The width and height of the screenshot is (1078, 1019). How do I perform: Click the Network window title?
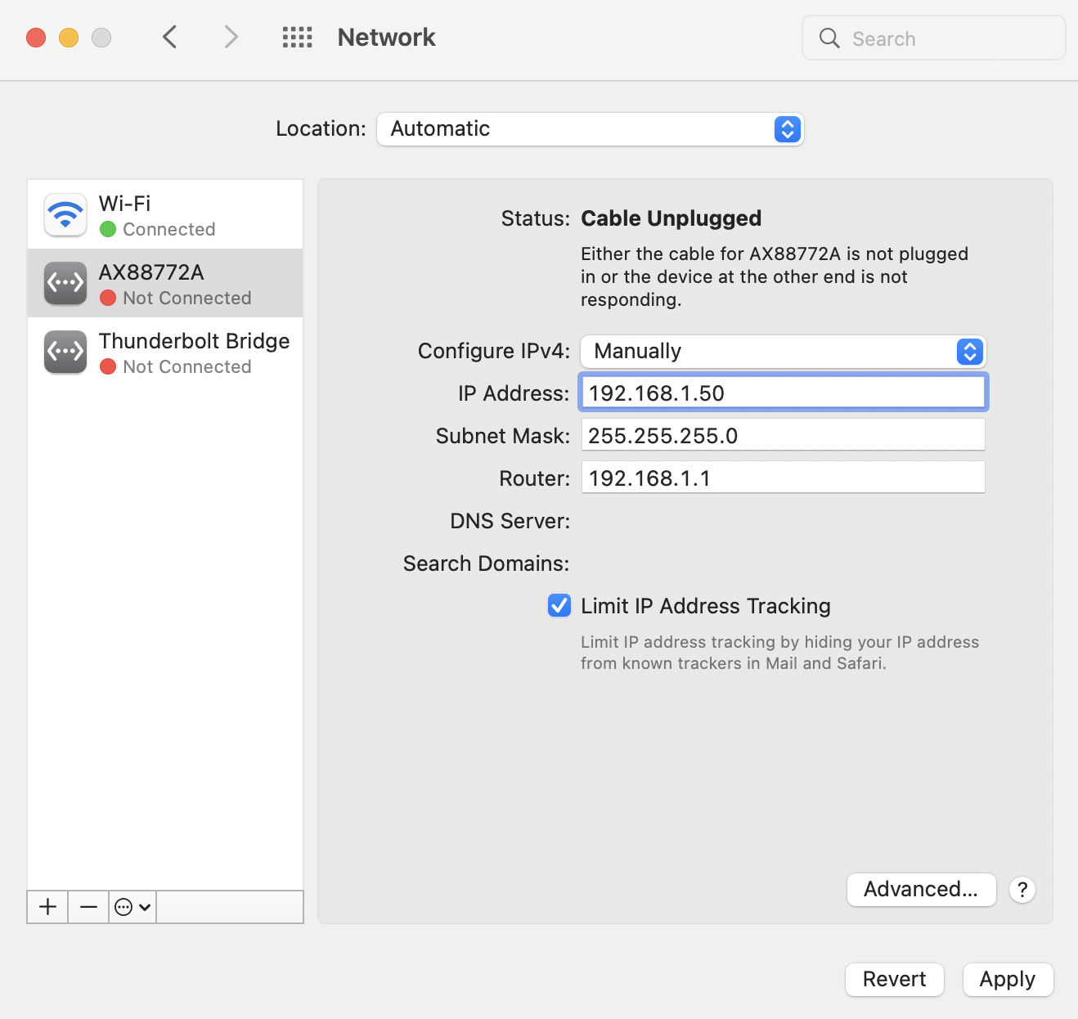(386, 38)
